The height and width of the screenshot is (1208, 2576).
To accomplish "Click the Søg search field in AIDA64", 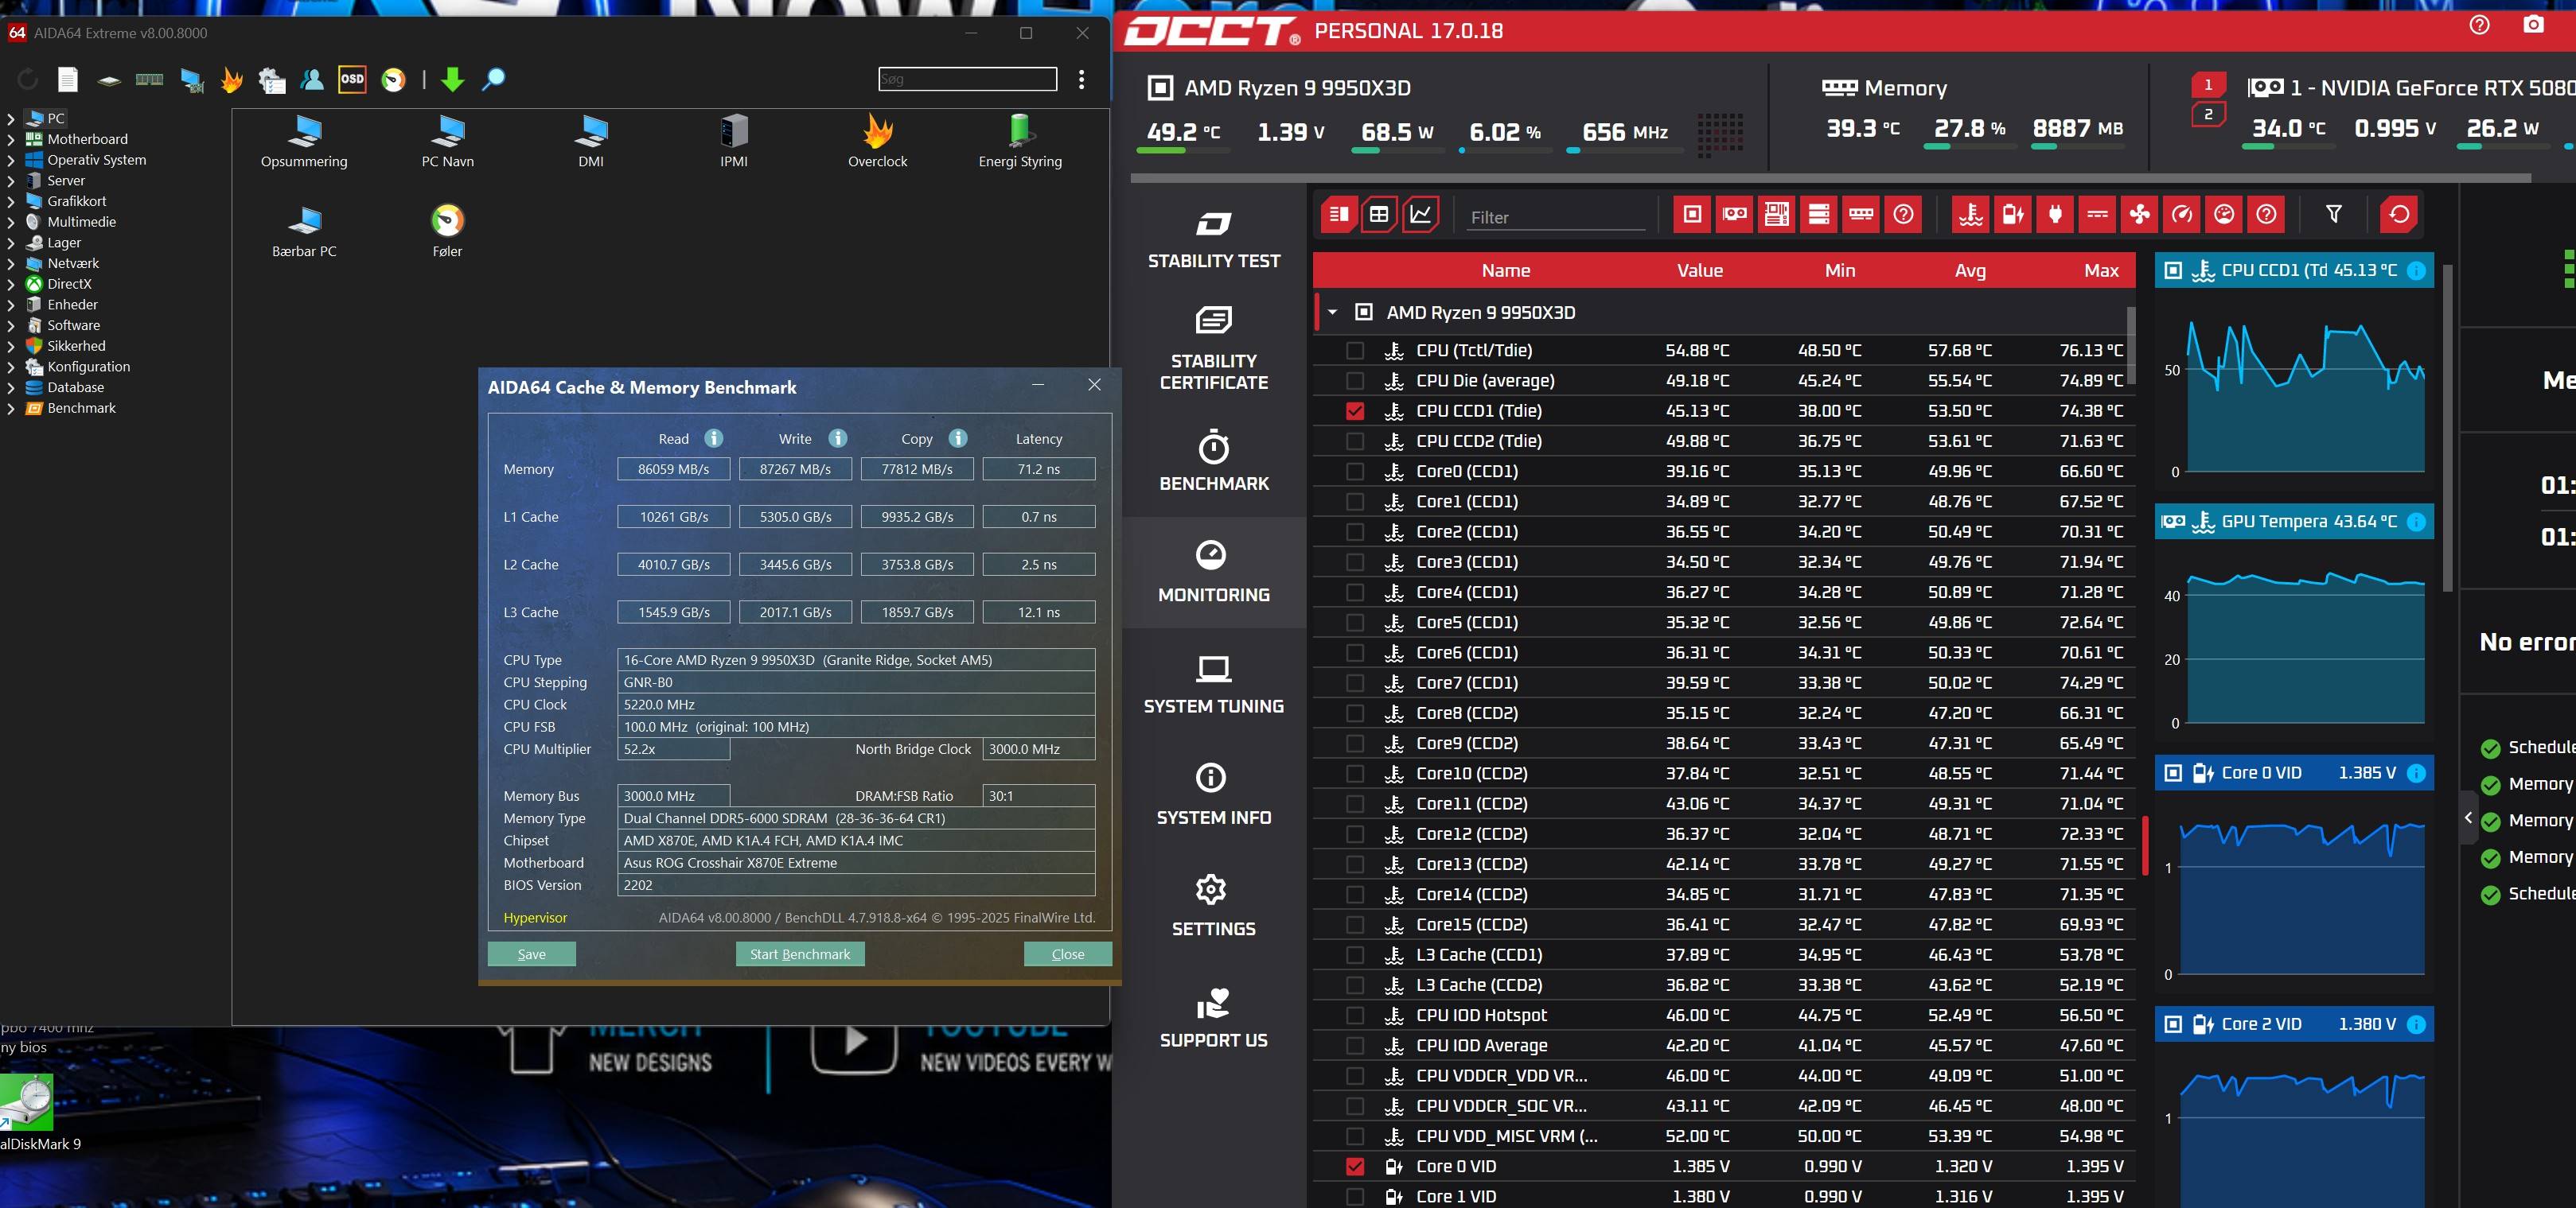I will click(967, 80).
